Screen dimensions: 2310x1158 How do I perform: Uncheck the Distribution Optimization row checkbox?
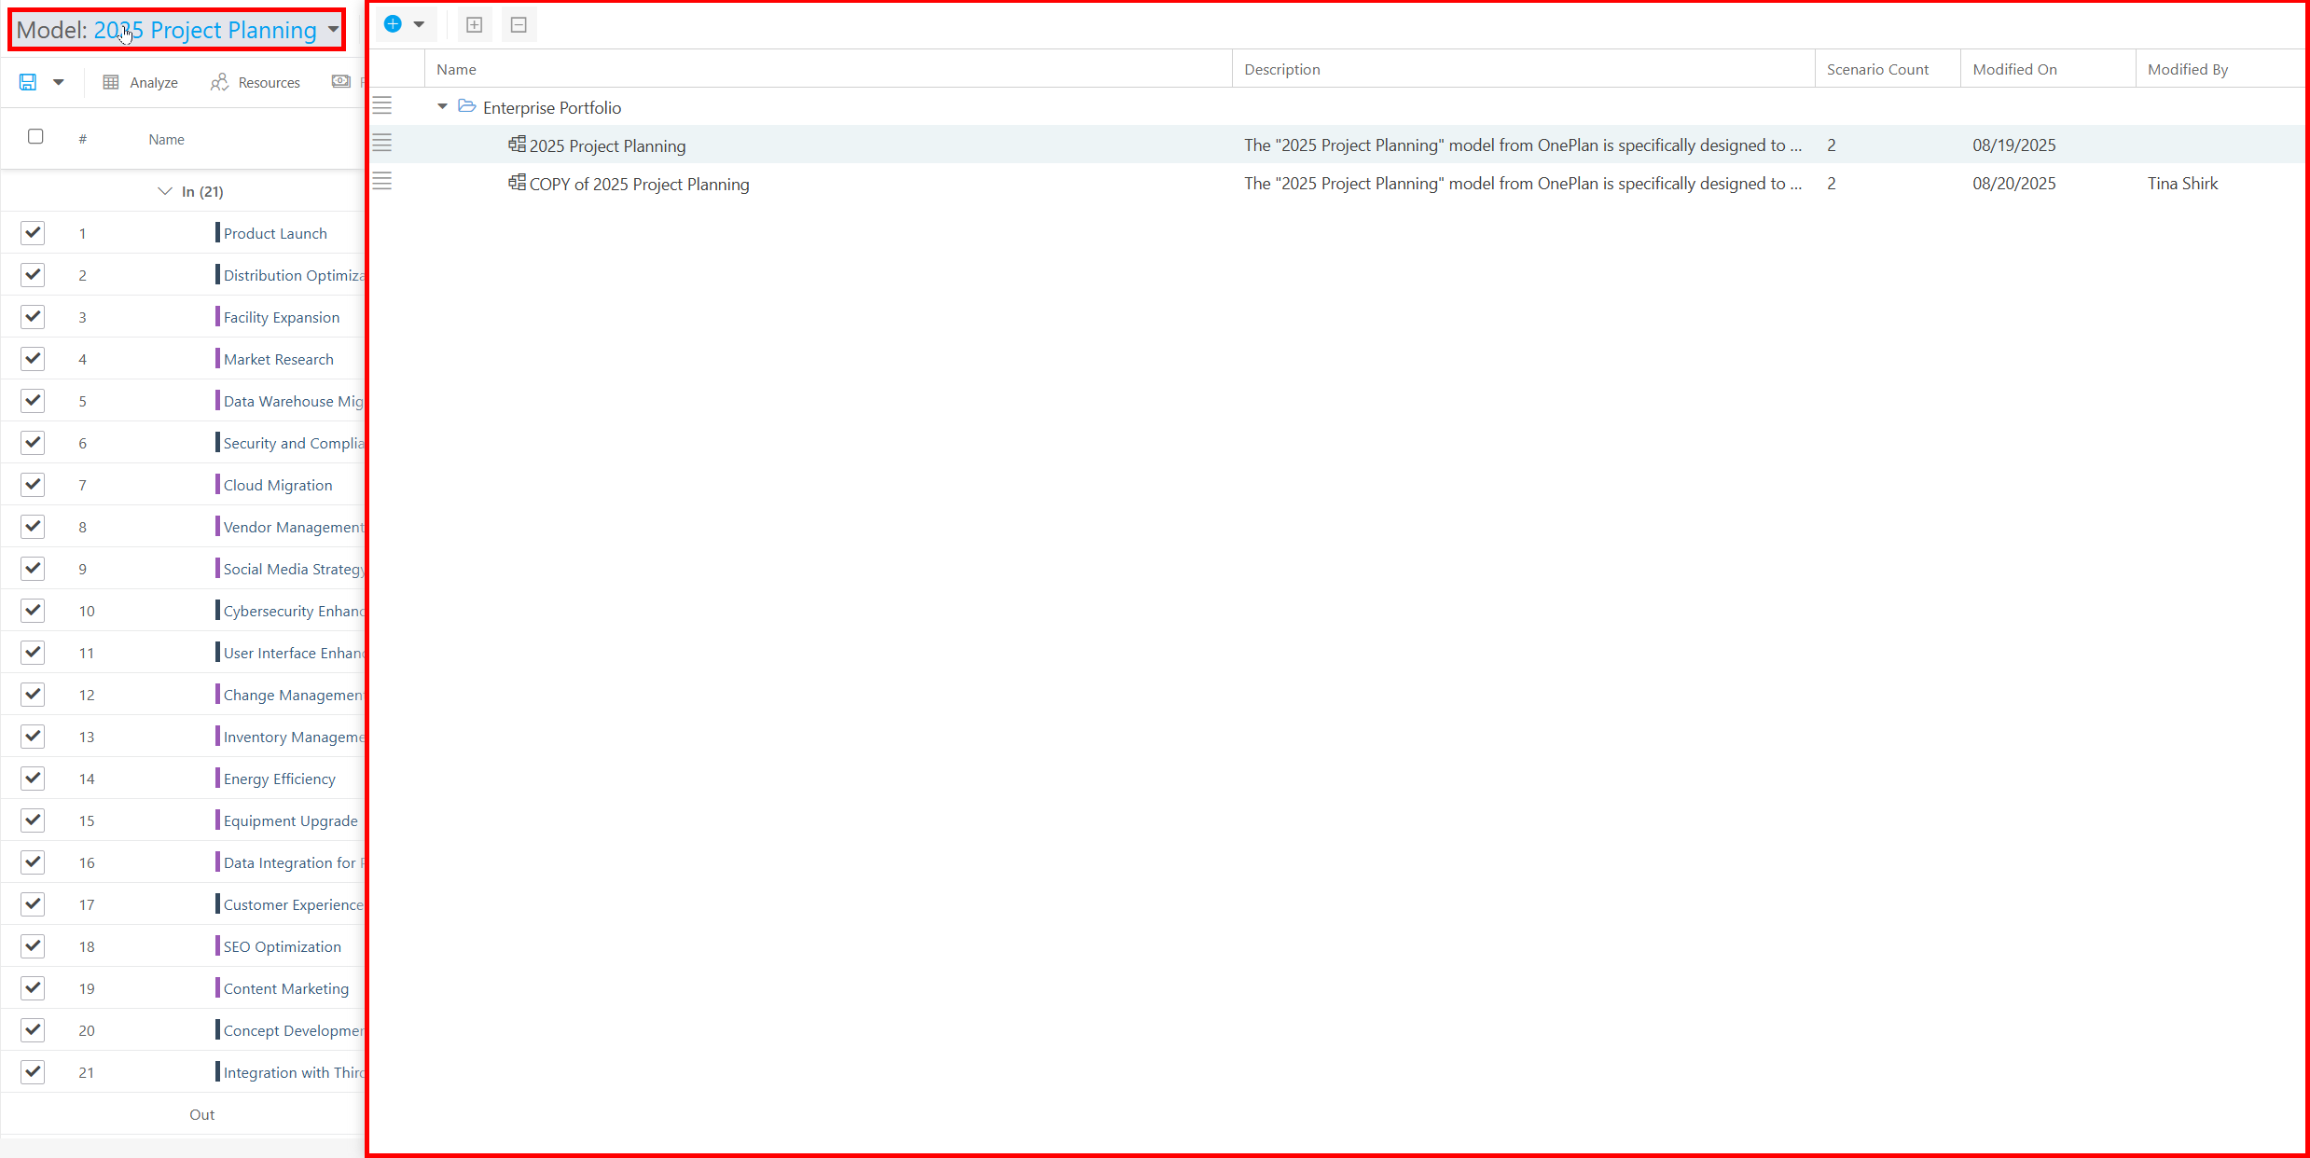[x=33, y=274]
